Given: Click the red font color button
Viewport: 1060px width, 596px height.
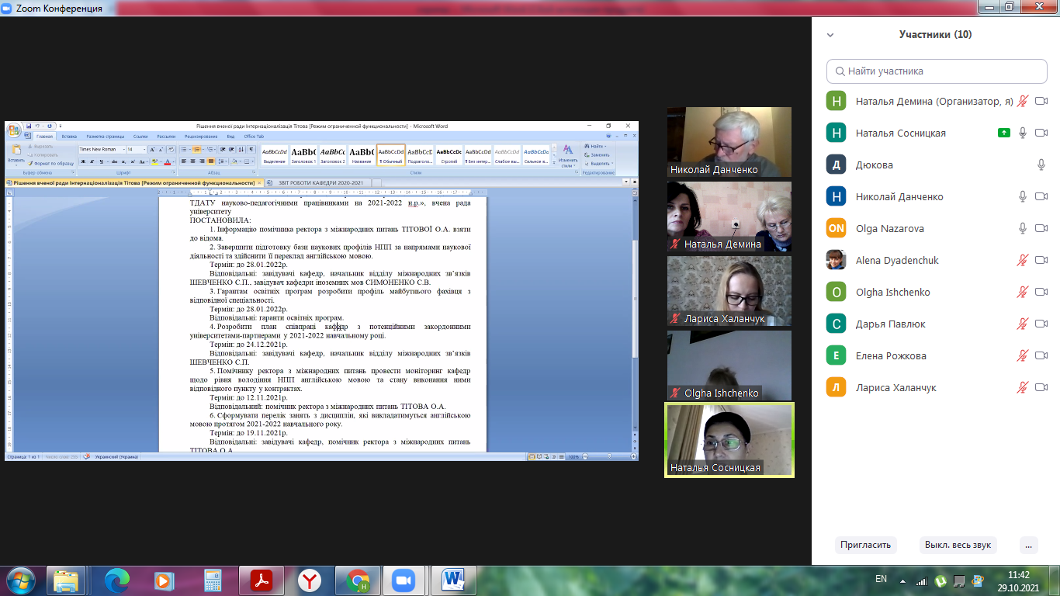Looking at the screenshot, I should click(x=167, y=161).
